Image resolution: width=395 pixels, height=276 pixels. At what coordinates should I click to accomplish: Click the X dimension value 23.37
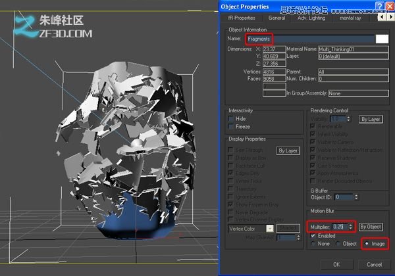275,49
